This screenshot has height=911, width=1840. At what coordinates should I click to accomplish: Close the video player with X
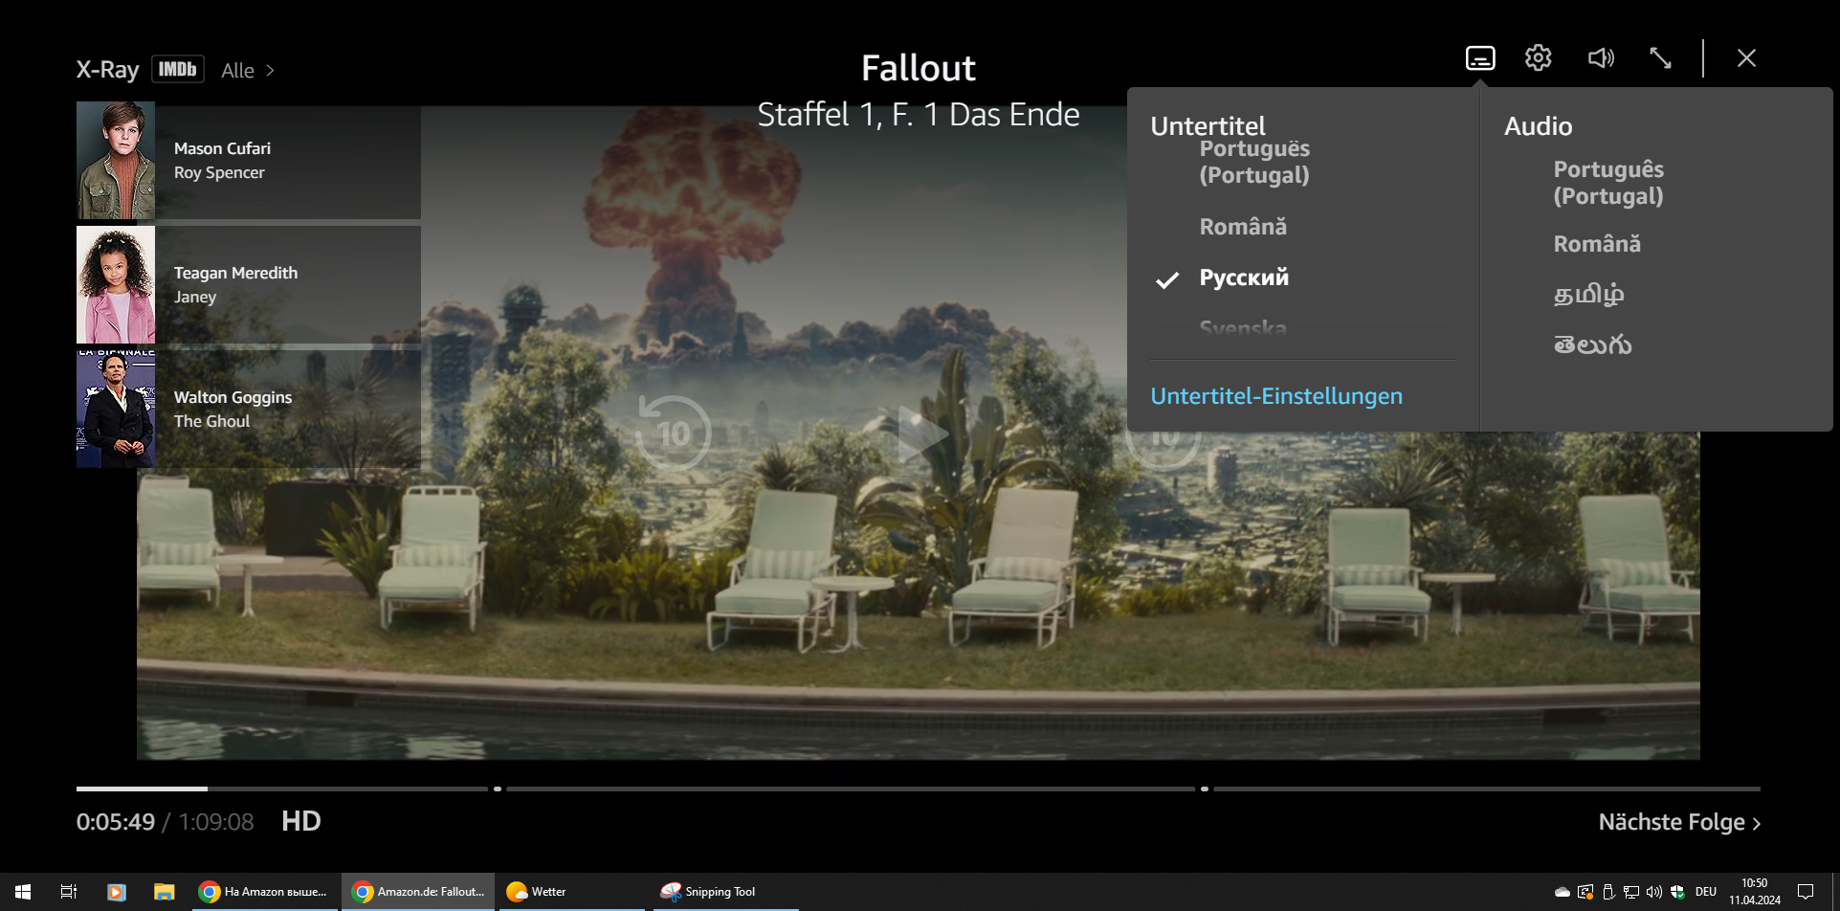pyautogui.click(x=1746, y=58)
